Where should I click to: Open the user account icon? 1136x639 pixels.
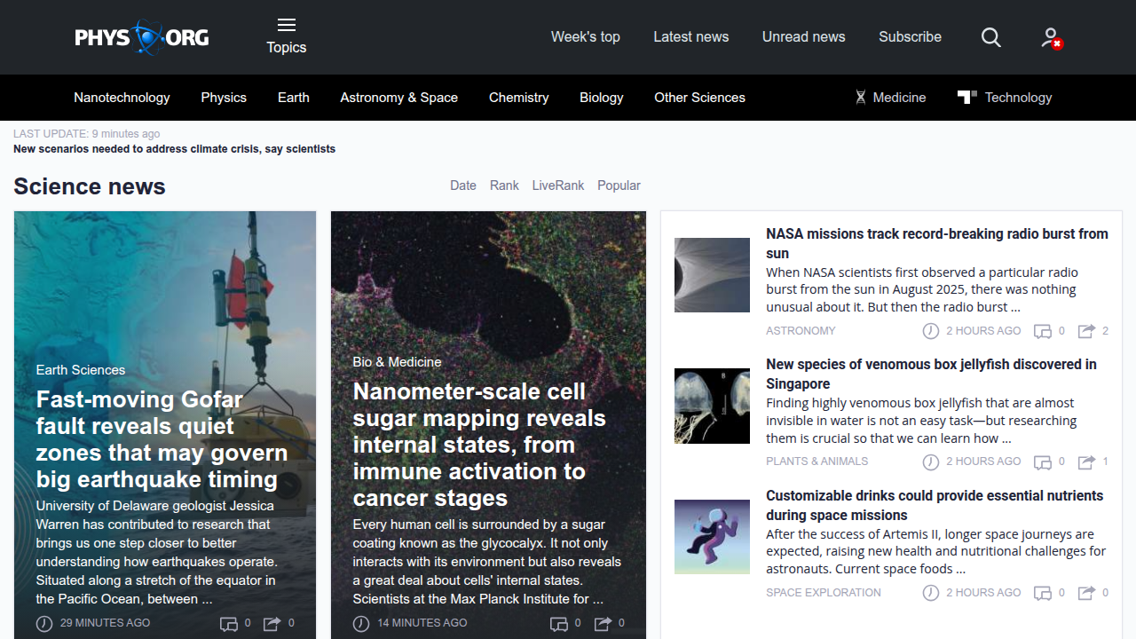[1052, 37]
